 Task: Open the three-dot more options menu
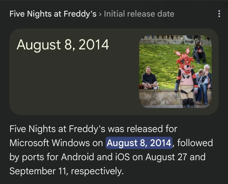click(219, 14)
